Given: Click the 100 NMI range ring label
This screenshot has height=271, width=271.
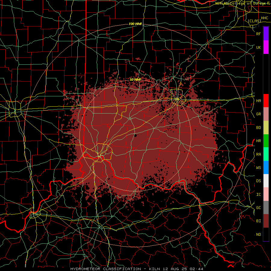Looking at the screenshot, I should (135, 24).
